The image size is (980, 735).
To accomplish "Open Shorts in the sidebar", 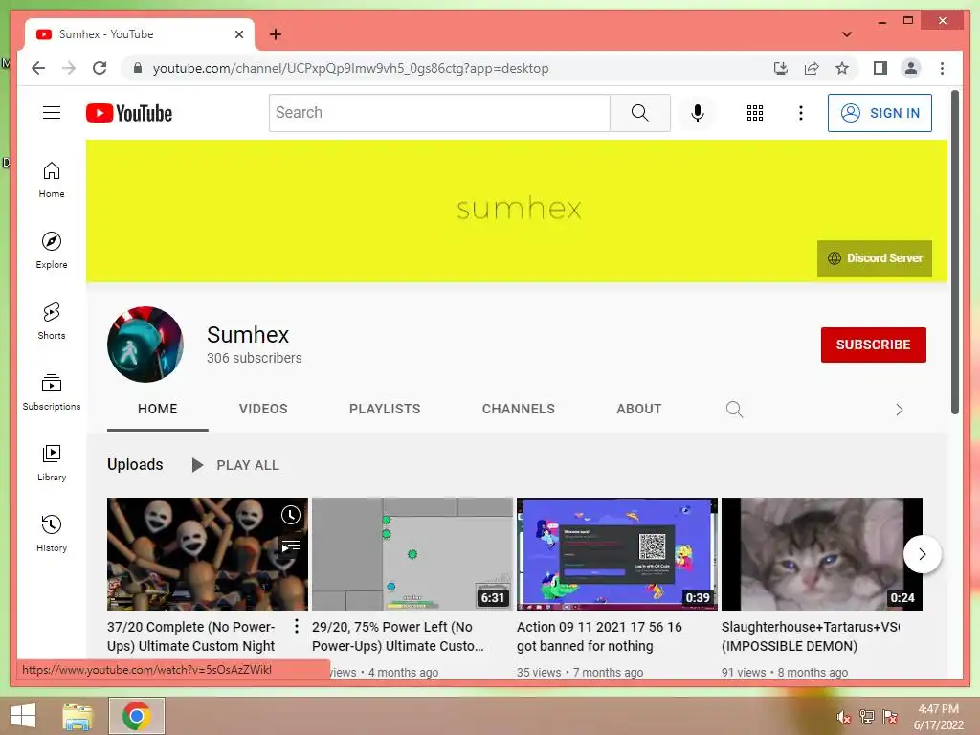I will click(52, 322).
